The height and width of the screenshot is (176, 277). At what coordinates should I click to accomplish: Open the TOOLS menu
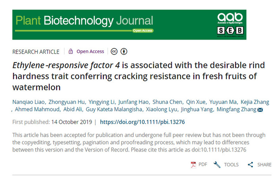231,165
